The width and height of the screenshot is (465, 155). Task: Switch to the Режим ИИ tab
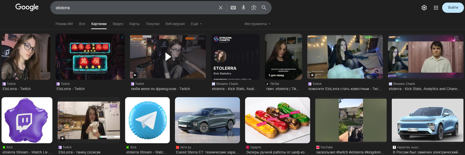64,24
